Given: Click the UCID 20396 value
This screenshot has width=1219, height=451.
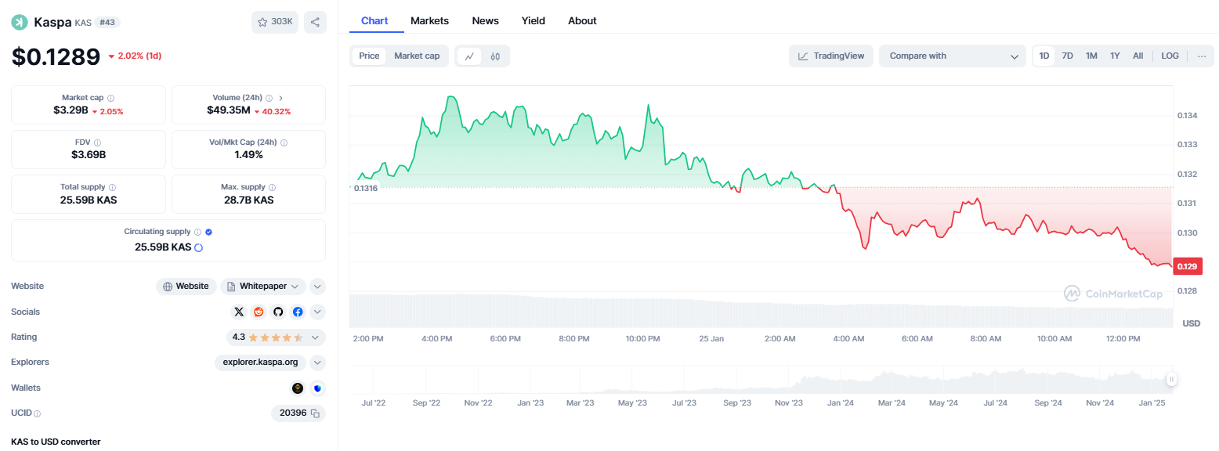Looking at the screenshot, I should (291, 413).
